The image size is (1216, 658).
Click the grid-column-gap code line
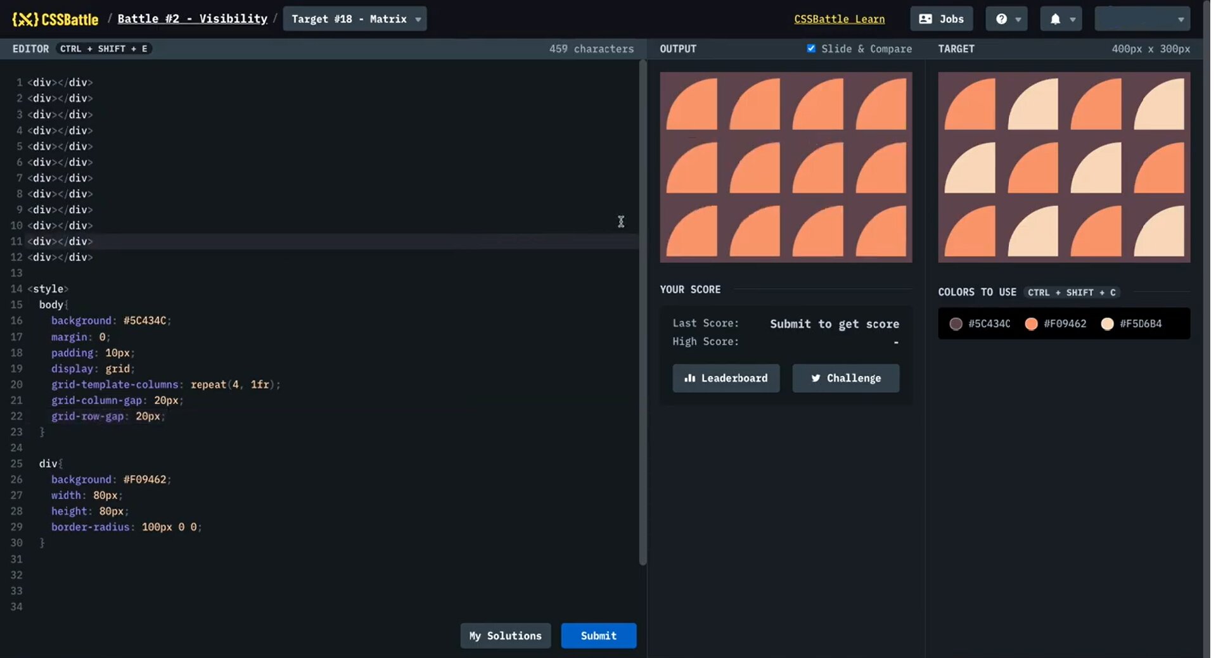coord(117,400)
